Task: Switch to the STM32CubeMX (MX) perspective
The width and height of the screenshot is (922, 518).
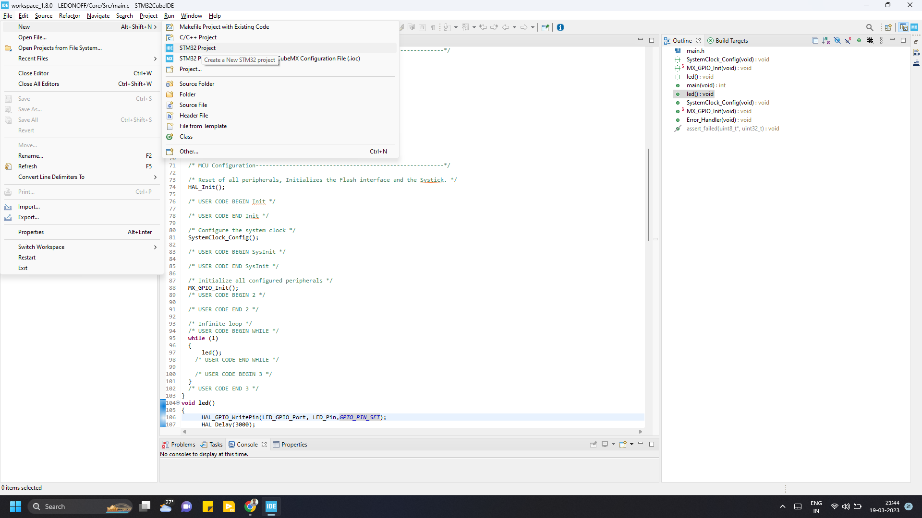Action: pyautogui.click(x=915, y=27)
